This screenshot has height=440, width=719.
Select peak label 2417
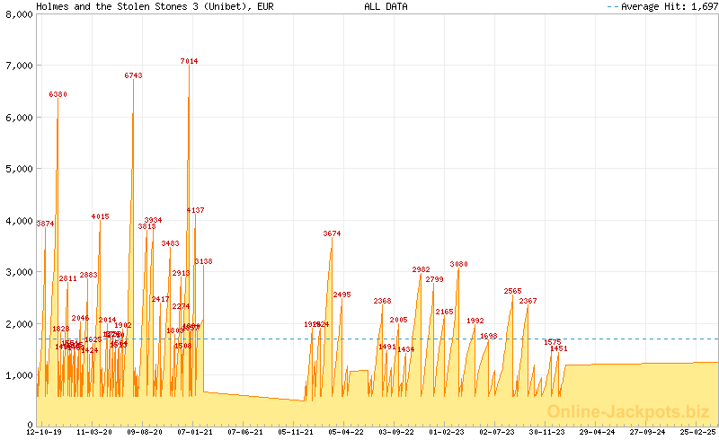pyautogui.click(x=161, y=299)
